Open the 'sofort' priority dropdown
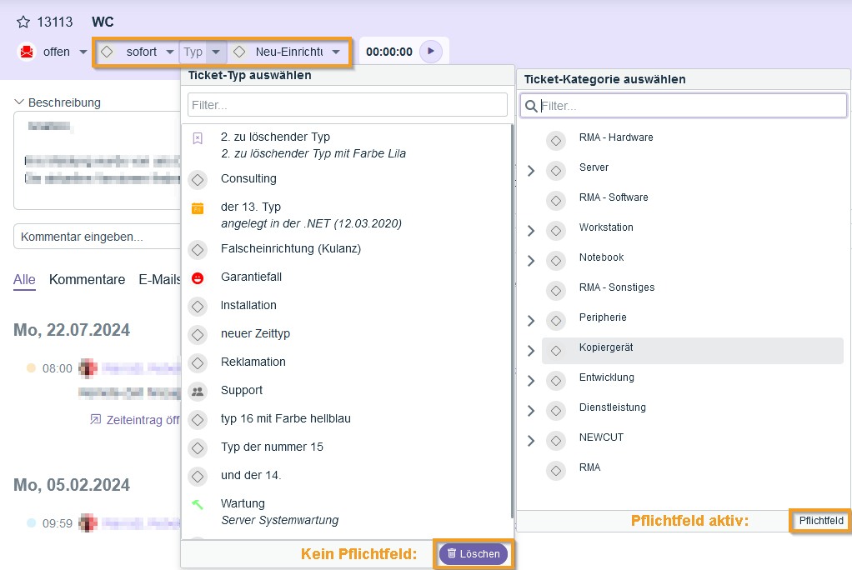Screen dimensions: 852x570 pos(169,52)
